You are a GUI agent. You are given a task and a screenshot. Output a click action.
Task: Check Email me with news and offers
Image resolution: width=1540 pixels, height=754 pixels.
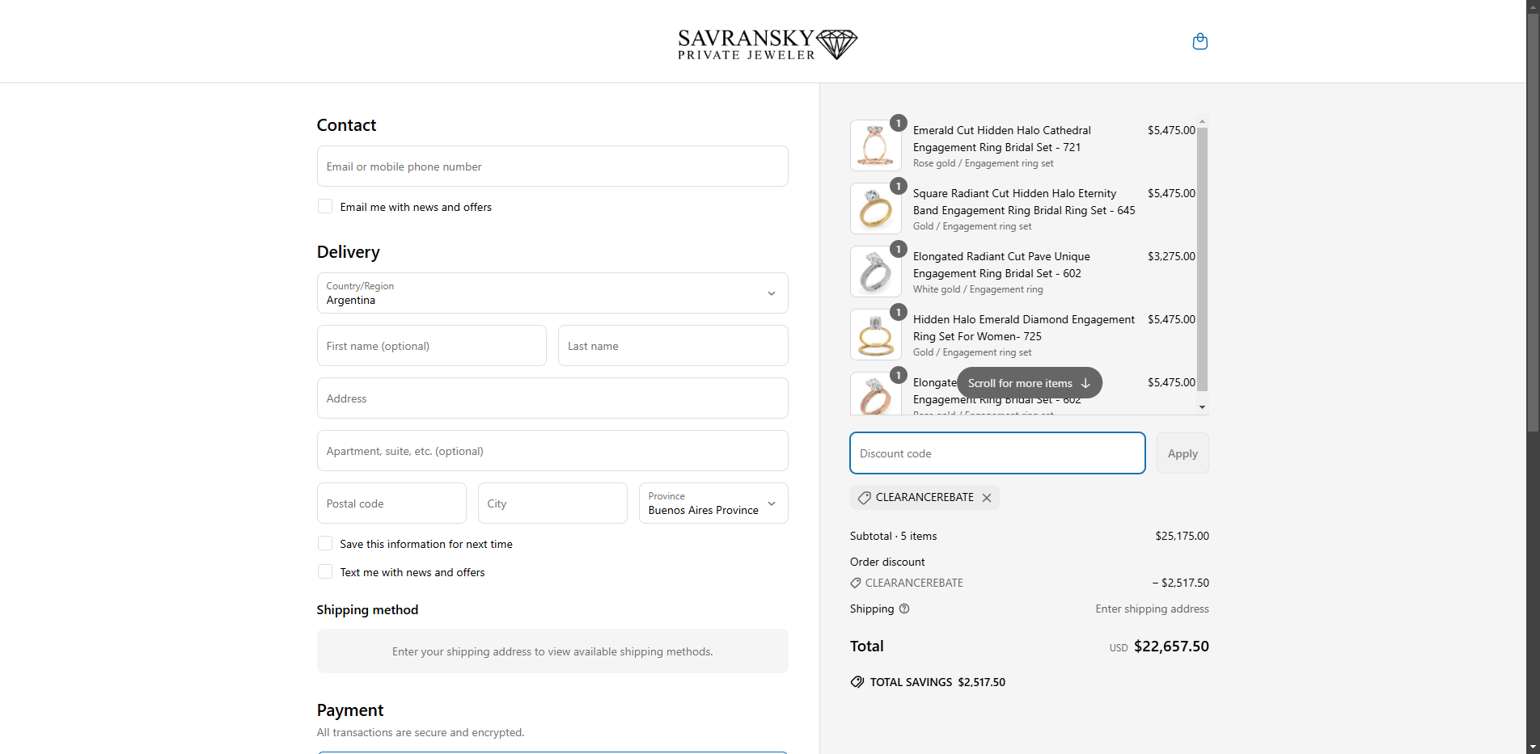[x=325, y=207]
